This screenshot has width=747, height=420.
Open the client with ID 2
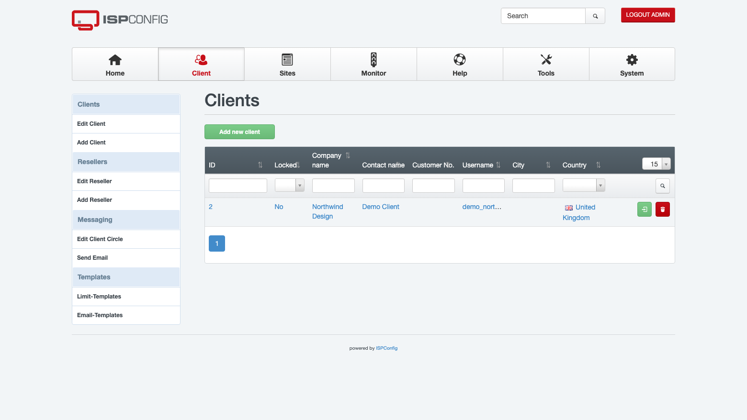point(211,207)
